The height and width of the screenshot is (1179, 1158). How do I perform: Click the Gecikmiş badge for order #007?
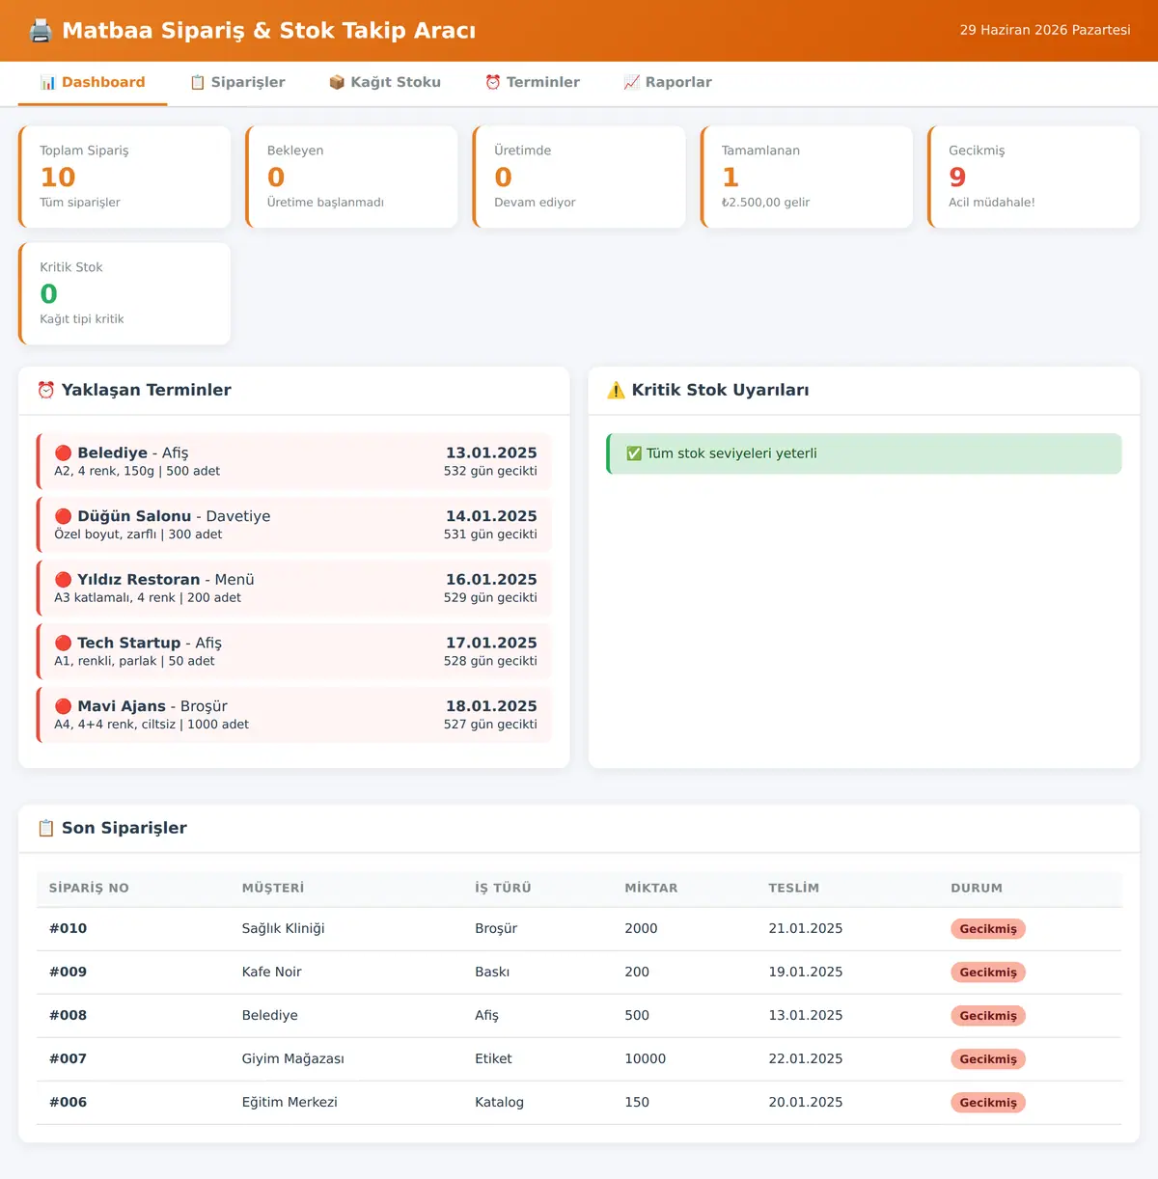pos(988,1059)
